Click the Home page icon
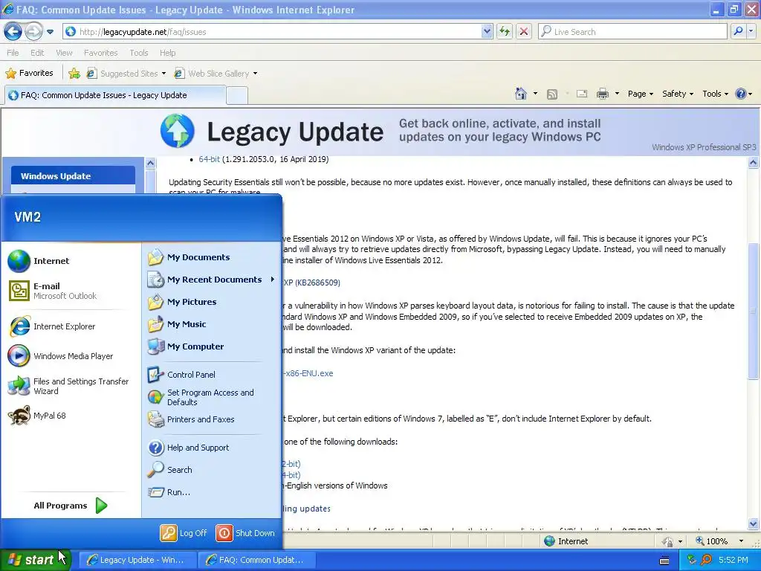The width and height of the screenshot is (761, 571). 521,94
